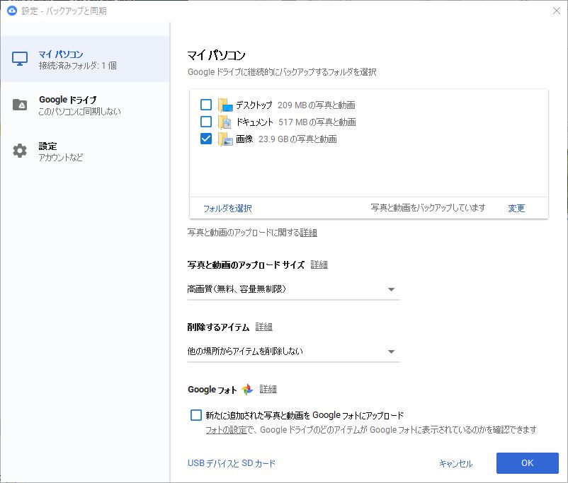This screenshot has height=483, width=568.
Task: Click 写真と動画をバックアップしています status text
Action: pos(428,208)
